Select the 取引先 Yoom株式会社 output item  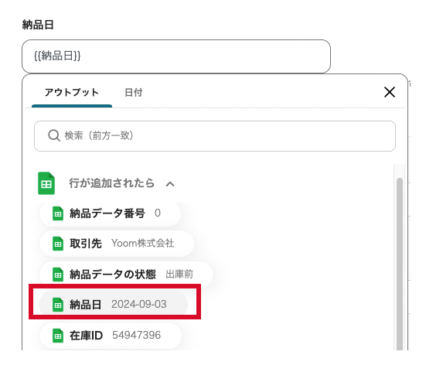[117, 244]
